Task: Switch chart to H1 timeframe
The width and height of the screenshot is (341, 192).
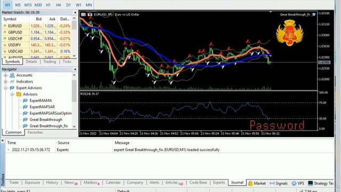Action: (x=48, y=5)
